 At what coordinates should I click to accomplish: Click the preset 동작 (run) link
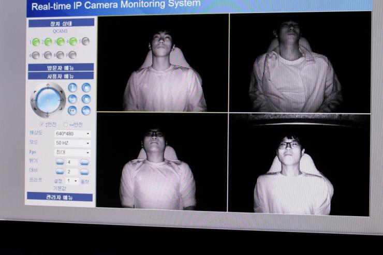(x=85, y=182)
